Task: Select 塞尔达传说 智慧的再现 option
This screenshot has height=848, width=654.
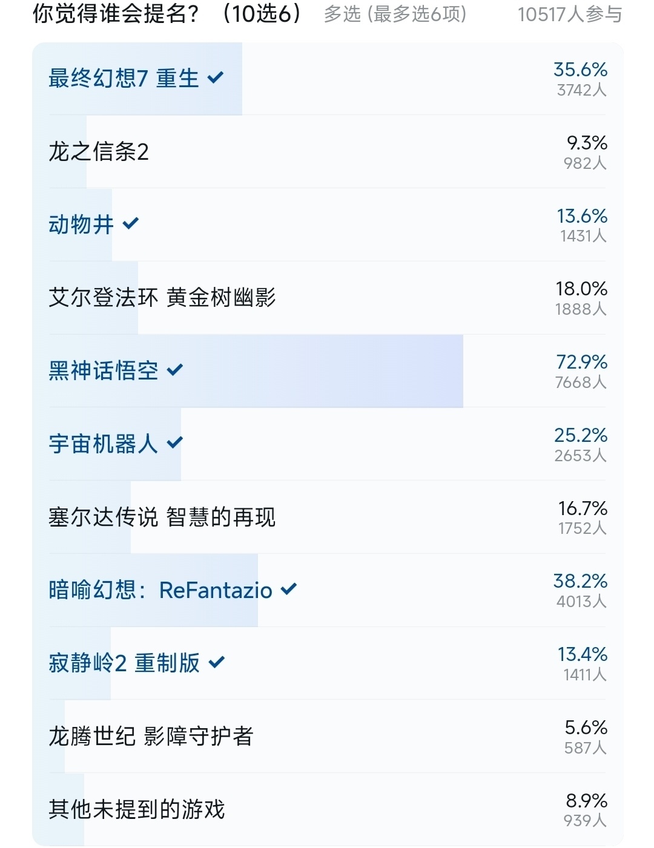Action: click(x=328, y=517)
